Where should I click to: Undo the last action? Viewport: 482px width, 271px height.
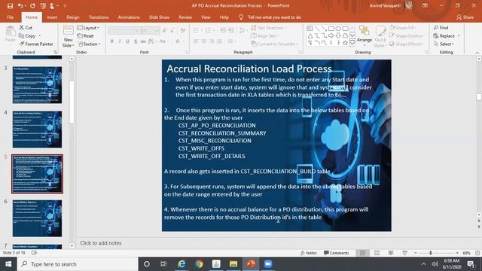click(20, 5)
